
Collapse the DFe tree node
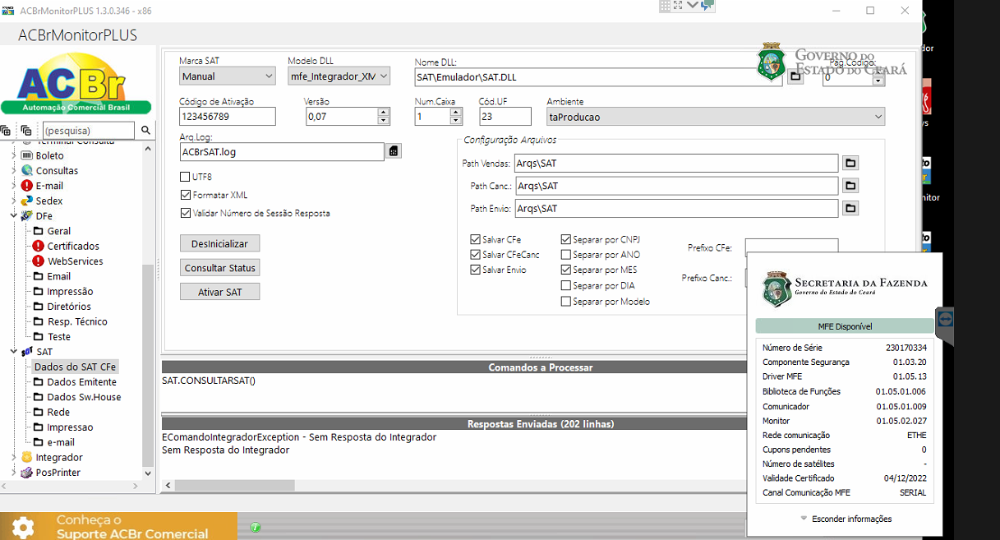pyautogui.click(x=14, y=216)
